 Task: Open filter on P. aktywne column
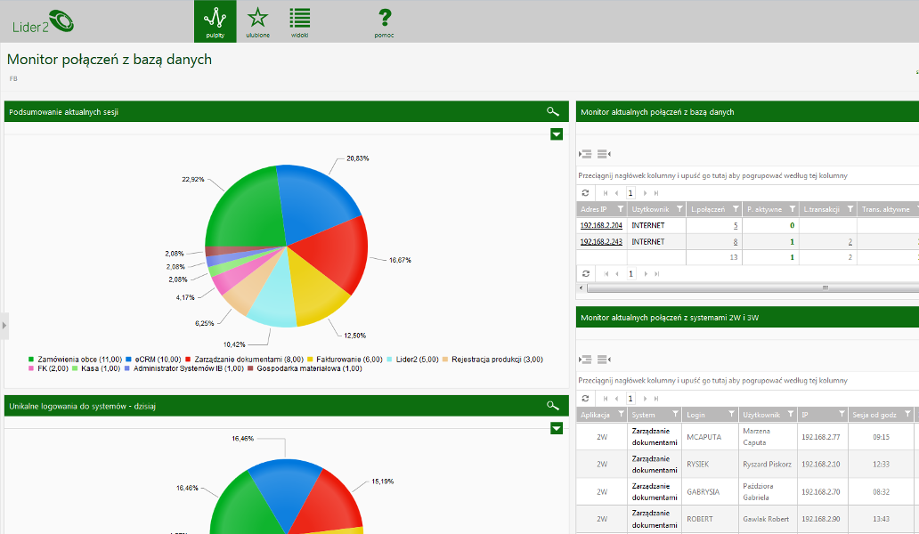pyautogui.click(x=793, y=209)
